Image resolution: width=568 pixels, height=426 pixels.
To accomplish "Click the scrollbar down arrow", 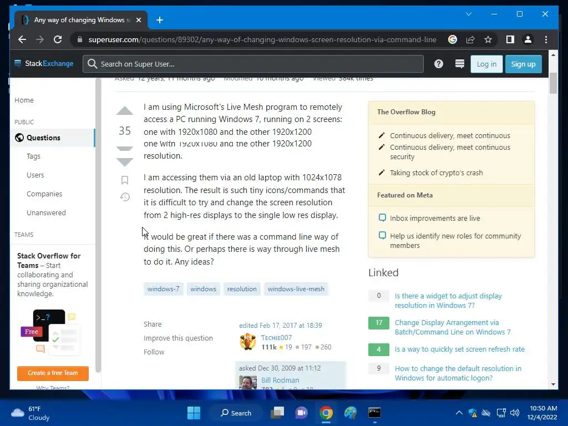I will pos(553,384).
